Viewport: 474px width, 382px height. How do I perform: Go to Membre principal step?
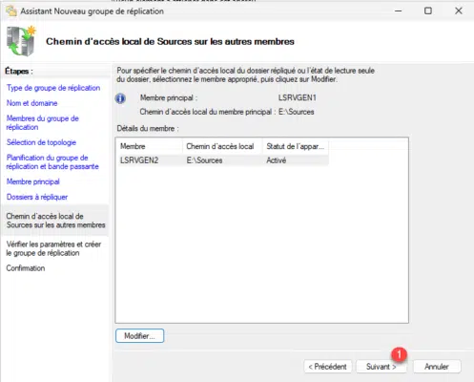33,181
